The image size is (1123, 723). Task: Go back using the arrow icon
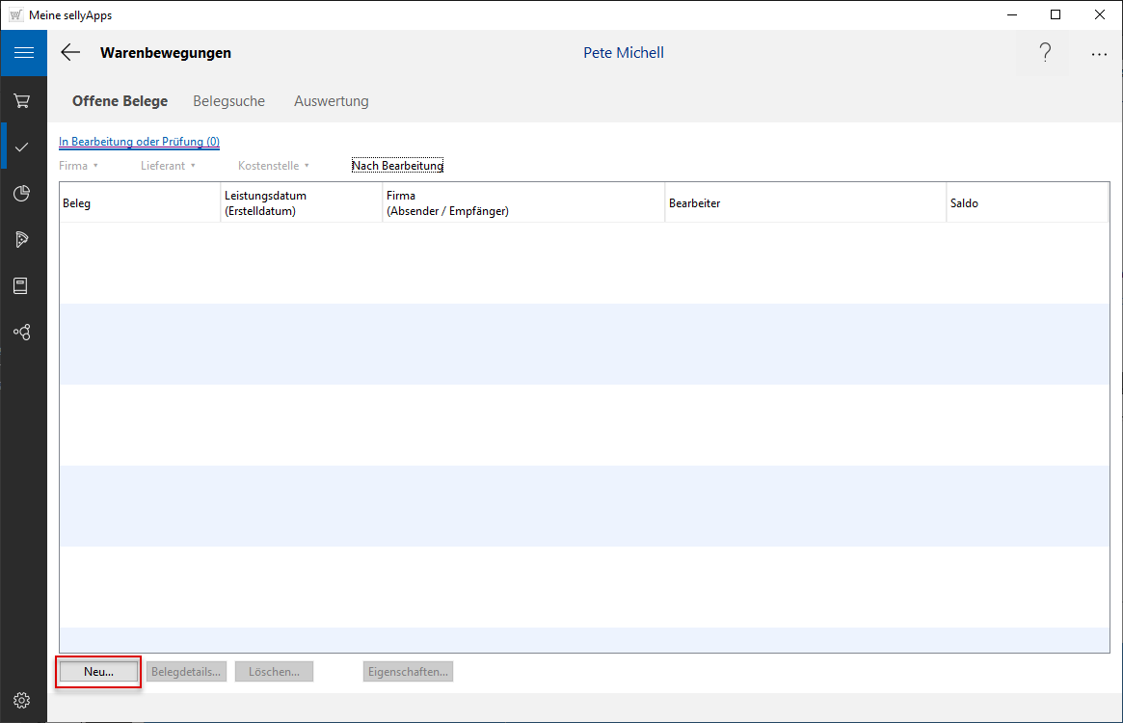(x=70, y=53)
